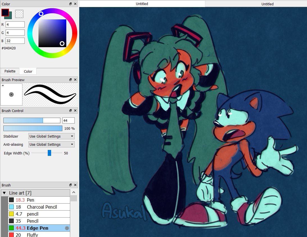Image resolution: width=307 pixels, height=237 pixels.
Task: Click the R value field
Action: (15, 24)
